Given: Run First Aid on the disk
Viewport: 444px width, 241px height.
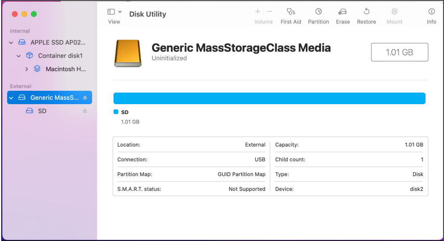Looking at the screenshot, I should 291,16.
